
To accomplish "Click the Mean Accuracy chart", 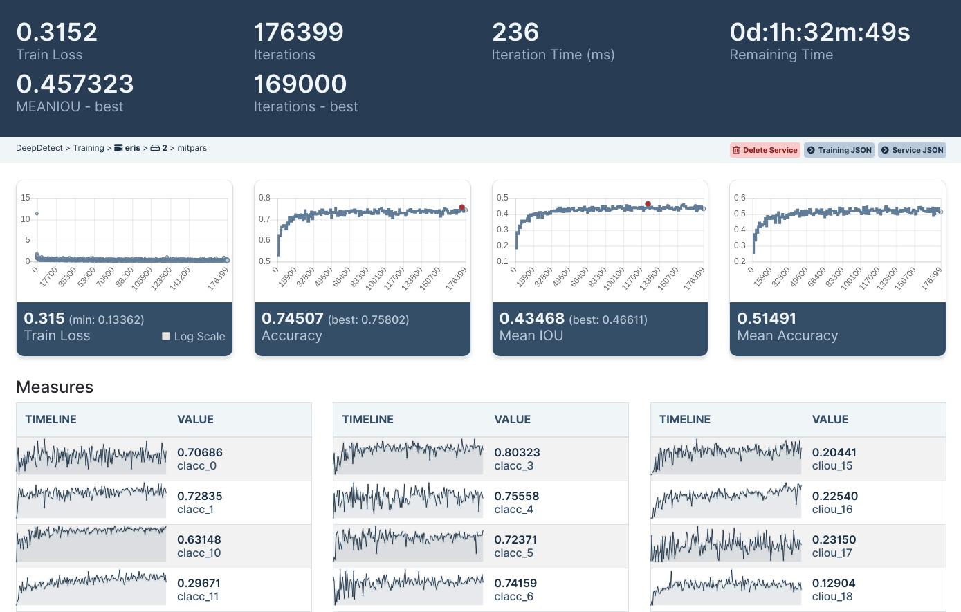I will 838,241.
